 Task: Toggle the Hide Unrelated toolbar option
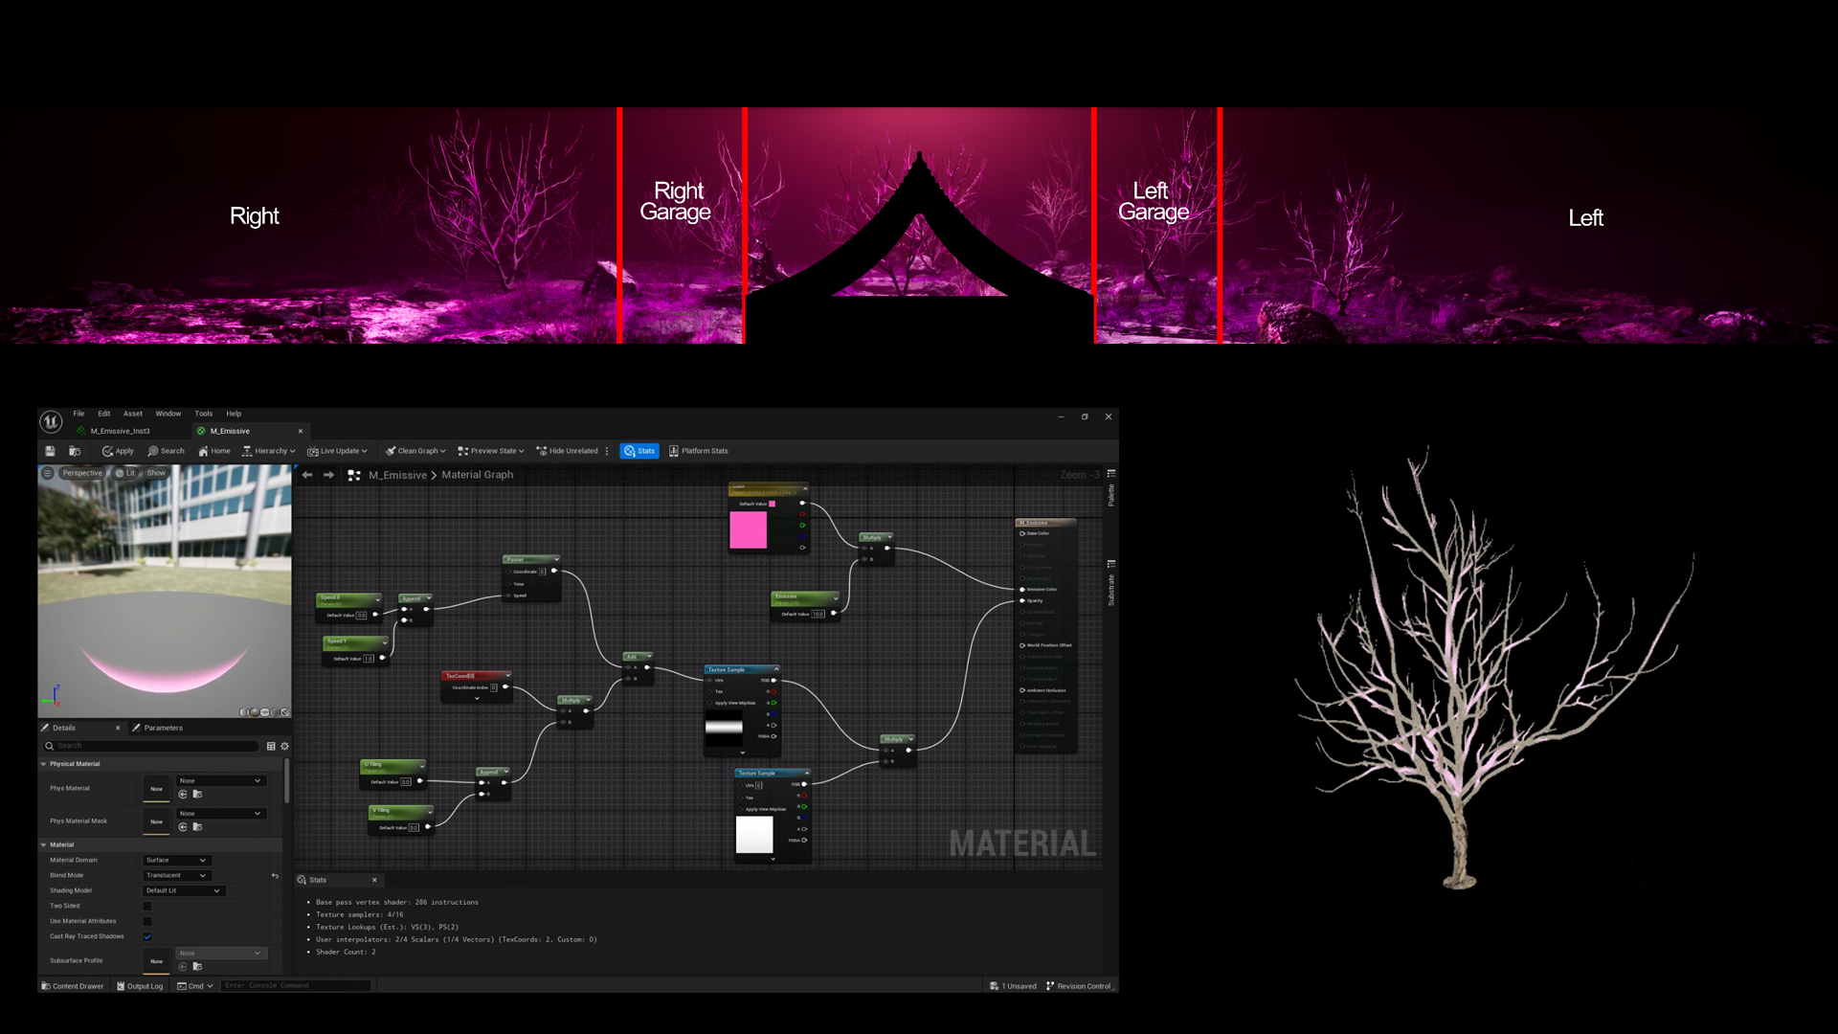click(568, 451)
